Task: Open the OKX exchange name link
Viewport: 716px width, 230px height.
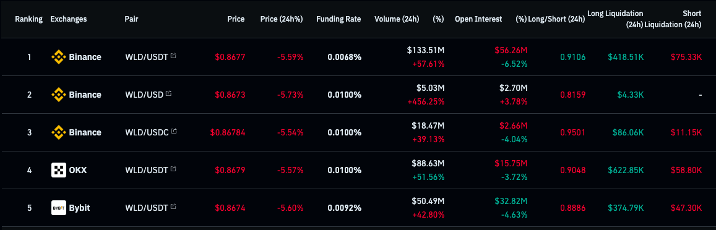Action: coord(77,170)
